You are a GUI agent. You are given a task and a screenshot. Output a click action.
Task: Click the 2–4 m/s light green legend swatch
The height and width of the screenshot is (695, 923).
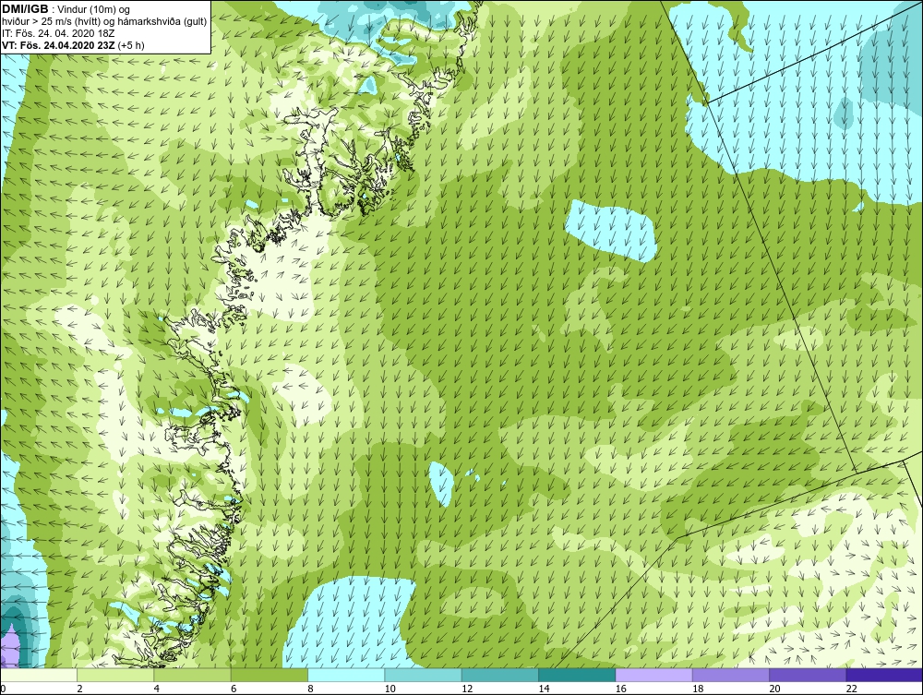(115, 675)
